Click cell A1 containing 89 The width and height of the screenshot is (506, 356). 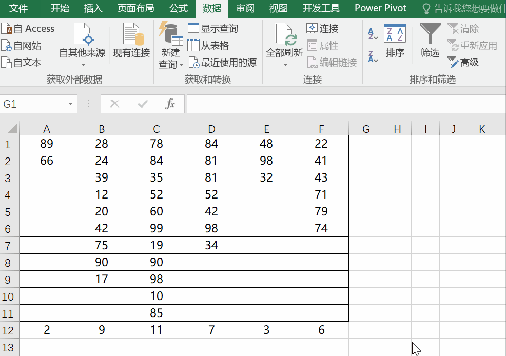(47, 144)
